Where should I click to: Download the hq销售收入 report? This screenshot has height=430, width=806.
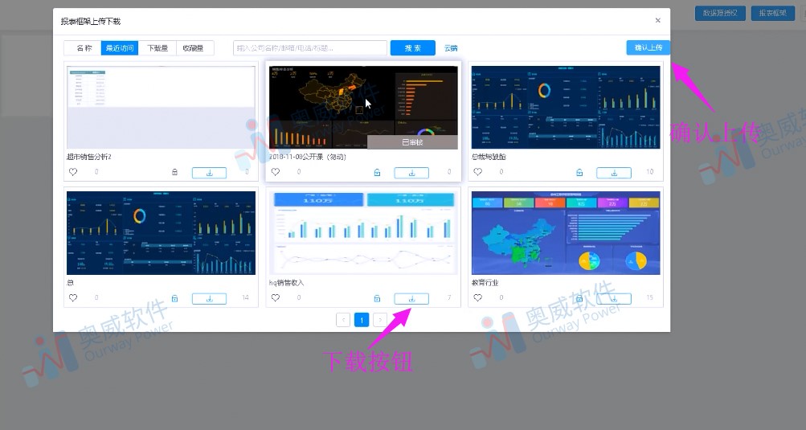411,299
